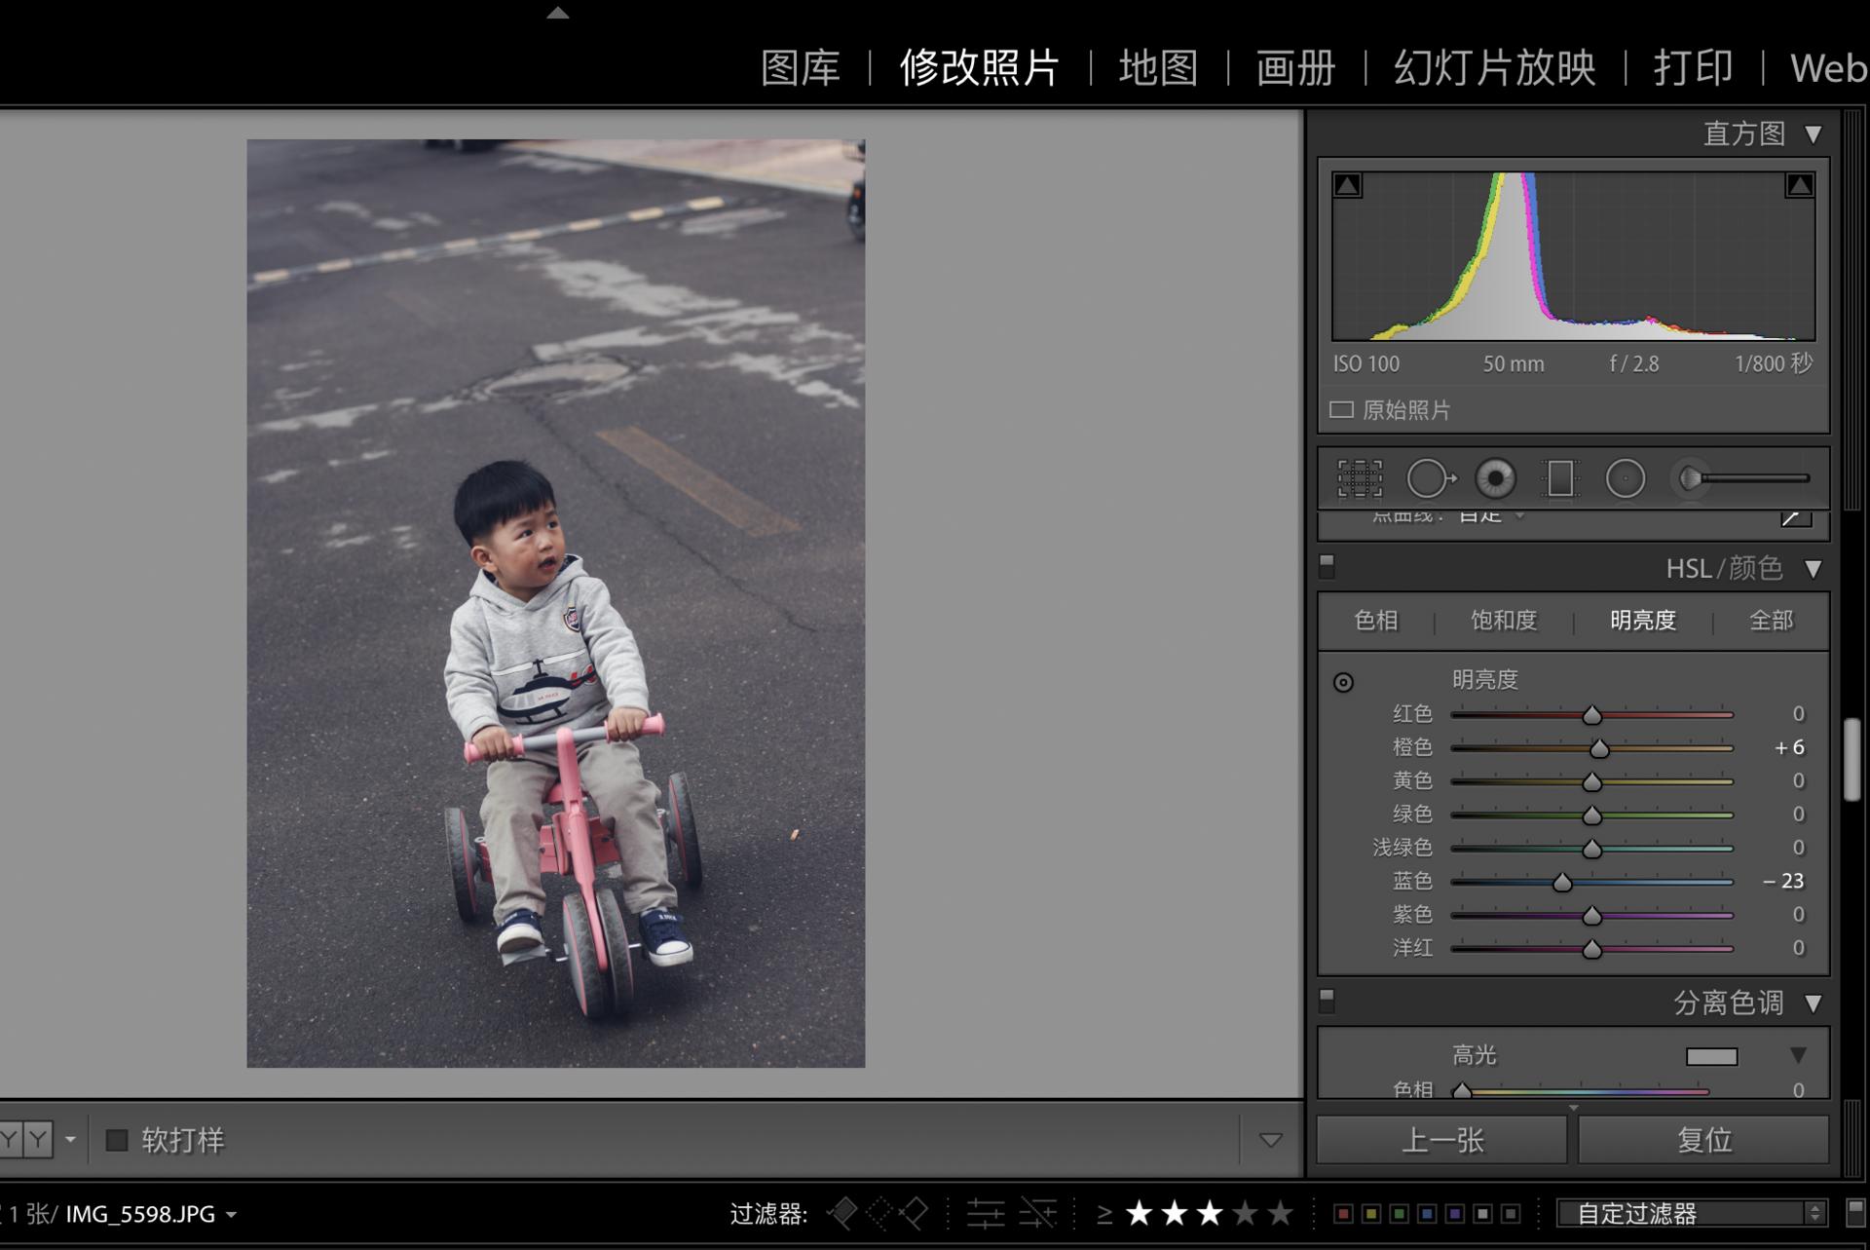Select the Spot Removal tool

[1430, 478]
